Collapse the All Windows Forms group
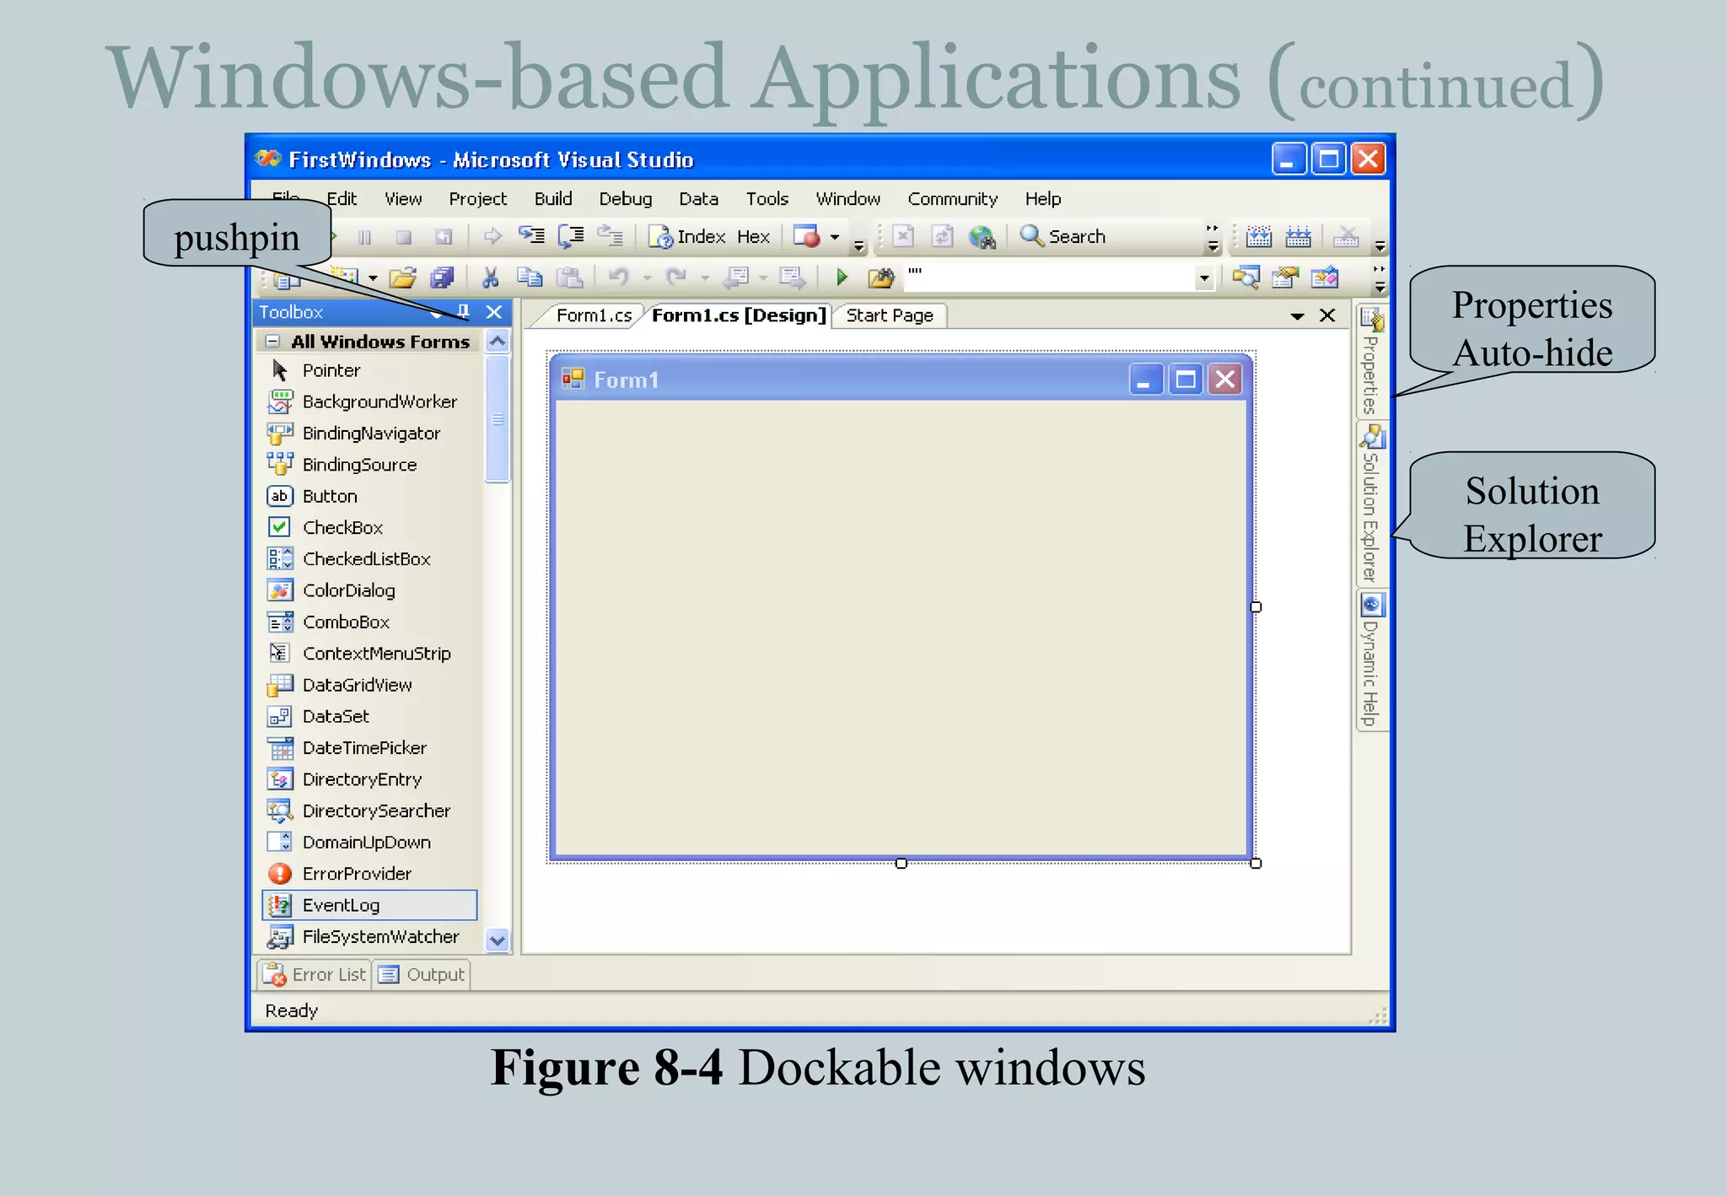 [x=272, y=342]
